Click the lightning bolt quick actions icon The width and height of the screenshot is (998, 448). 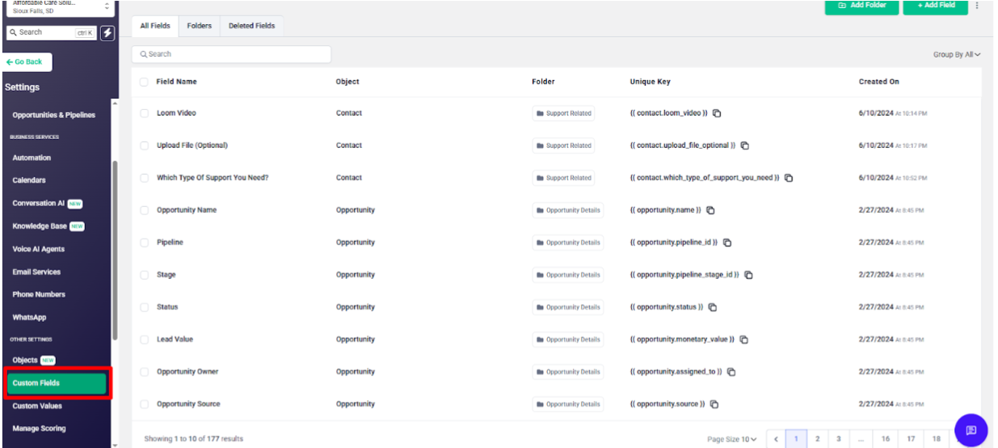(107, 32)
